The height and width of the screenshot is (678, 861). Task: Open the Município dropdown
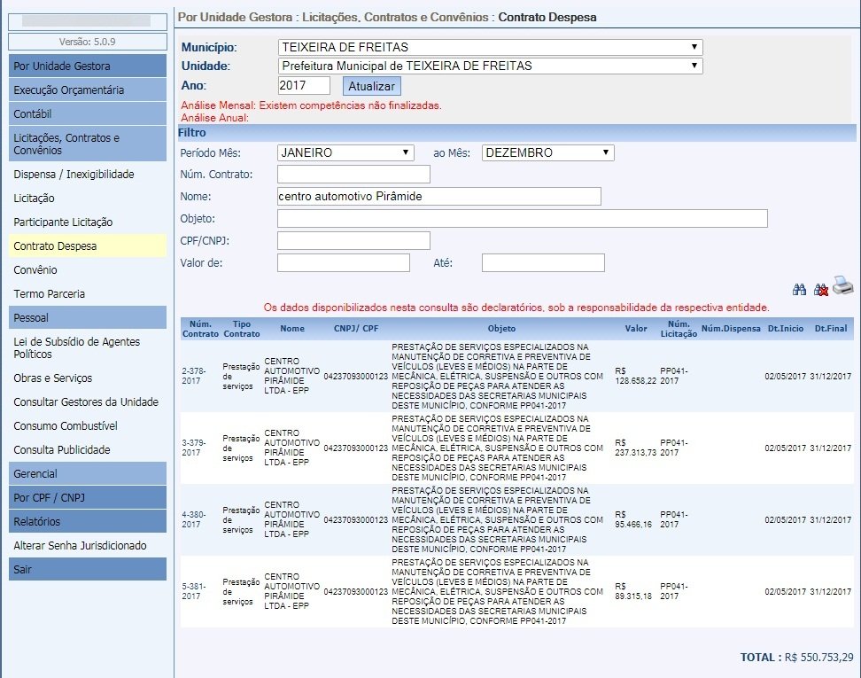490,47
